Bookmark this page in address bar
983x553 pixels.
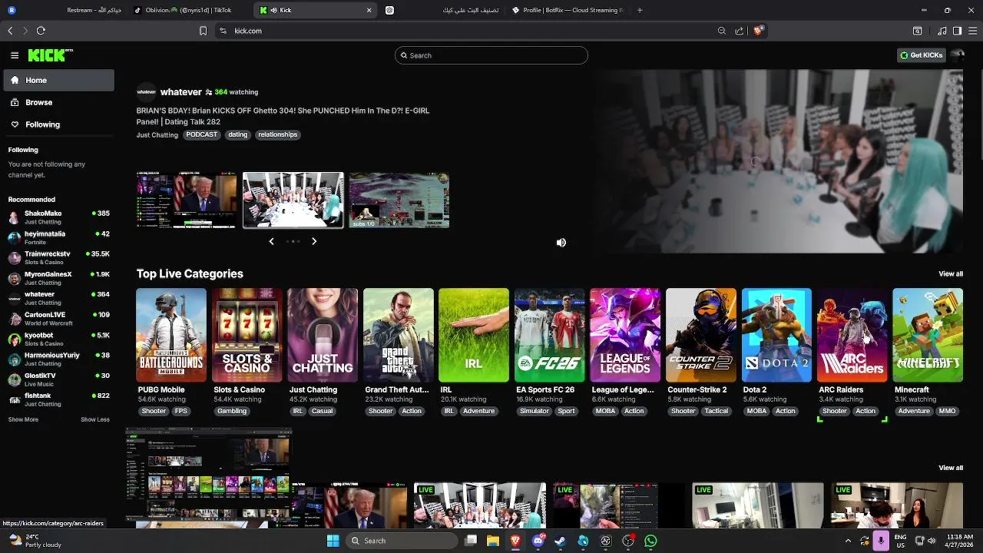coord(203,31)
